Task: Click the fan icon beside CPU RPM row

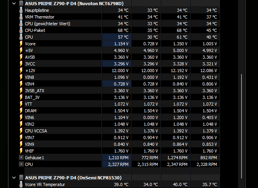Action: [21, 164]
